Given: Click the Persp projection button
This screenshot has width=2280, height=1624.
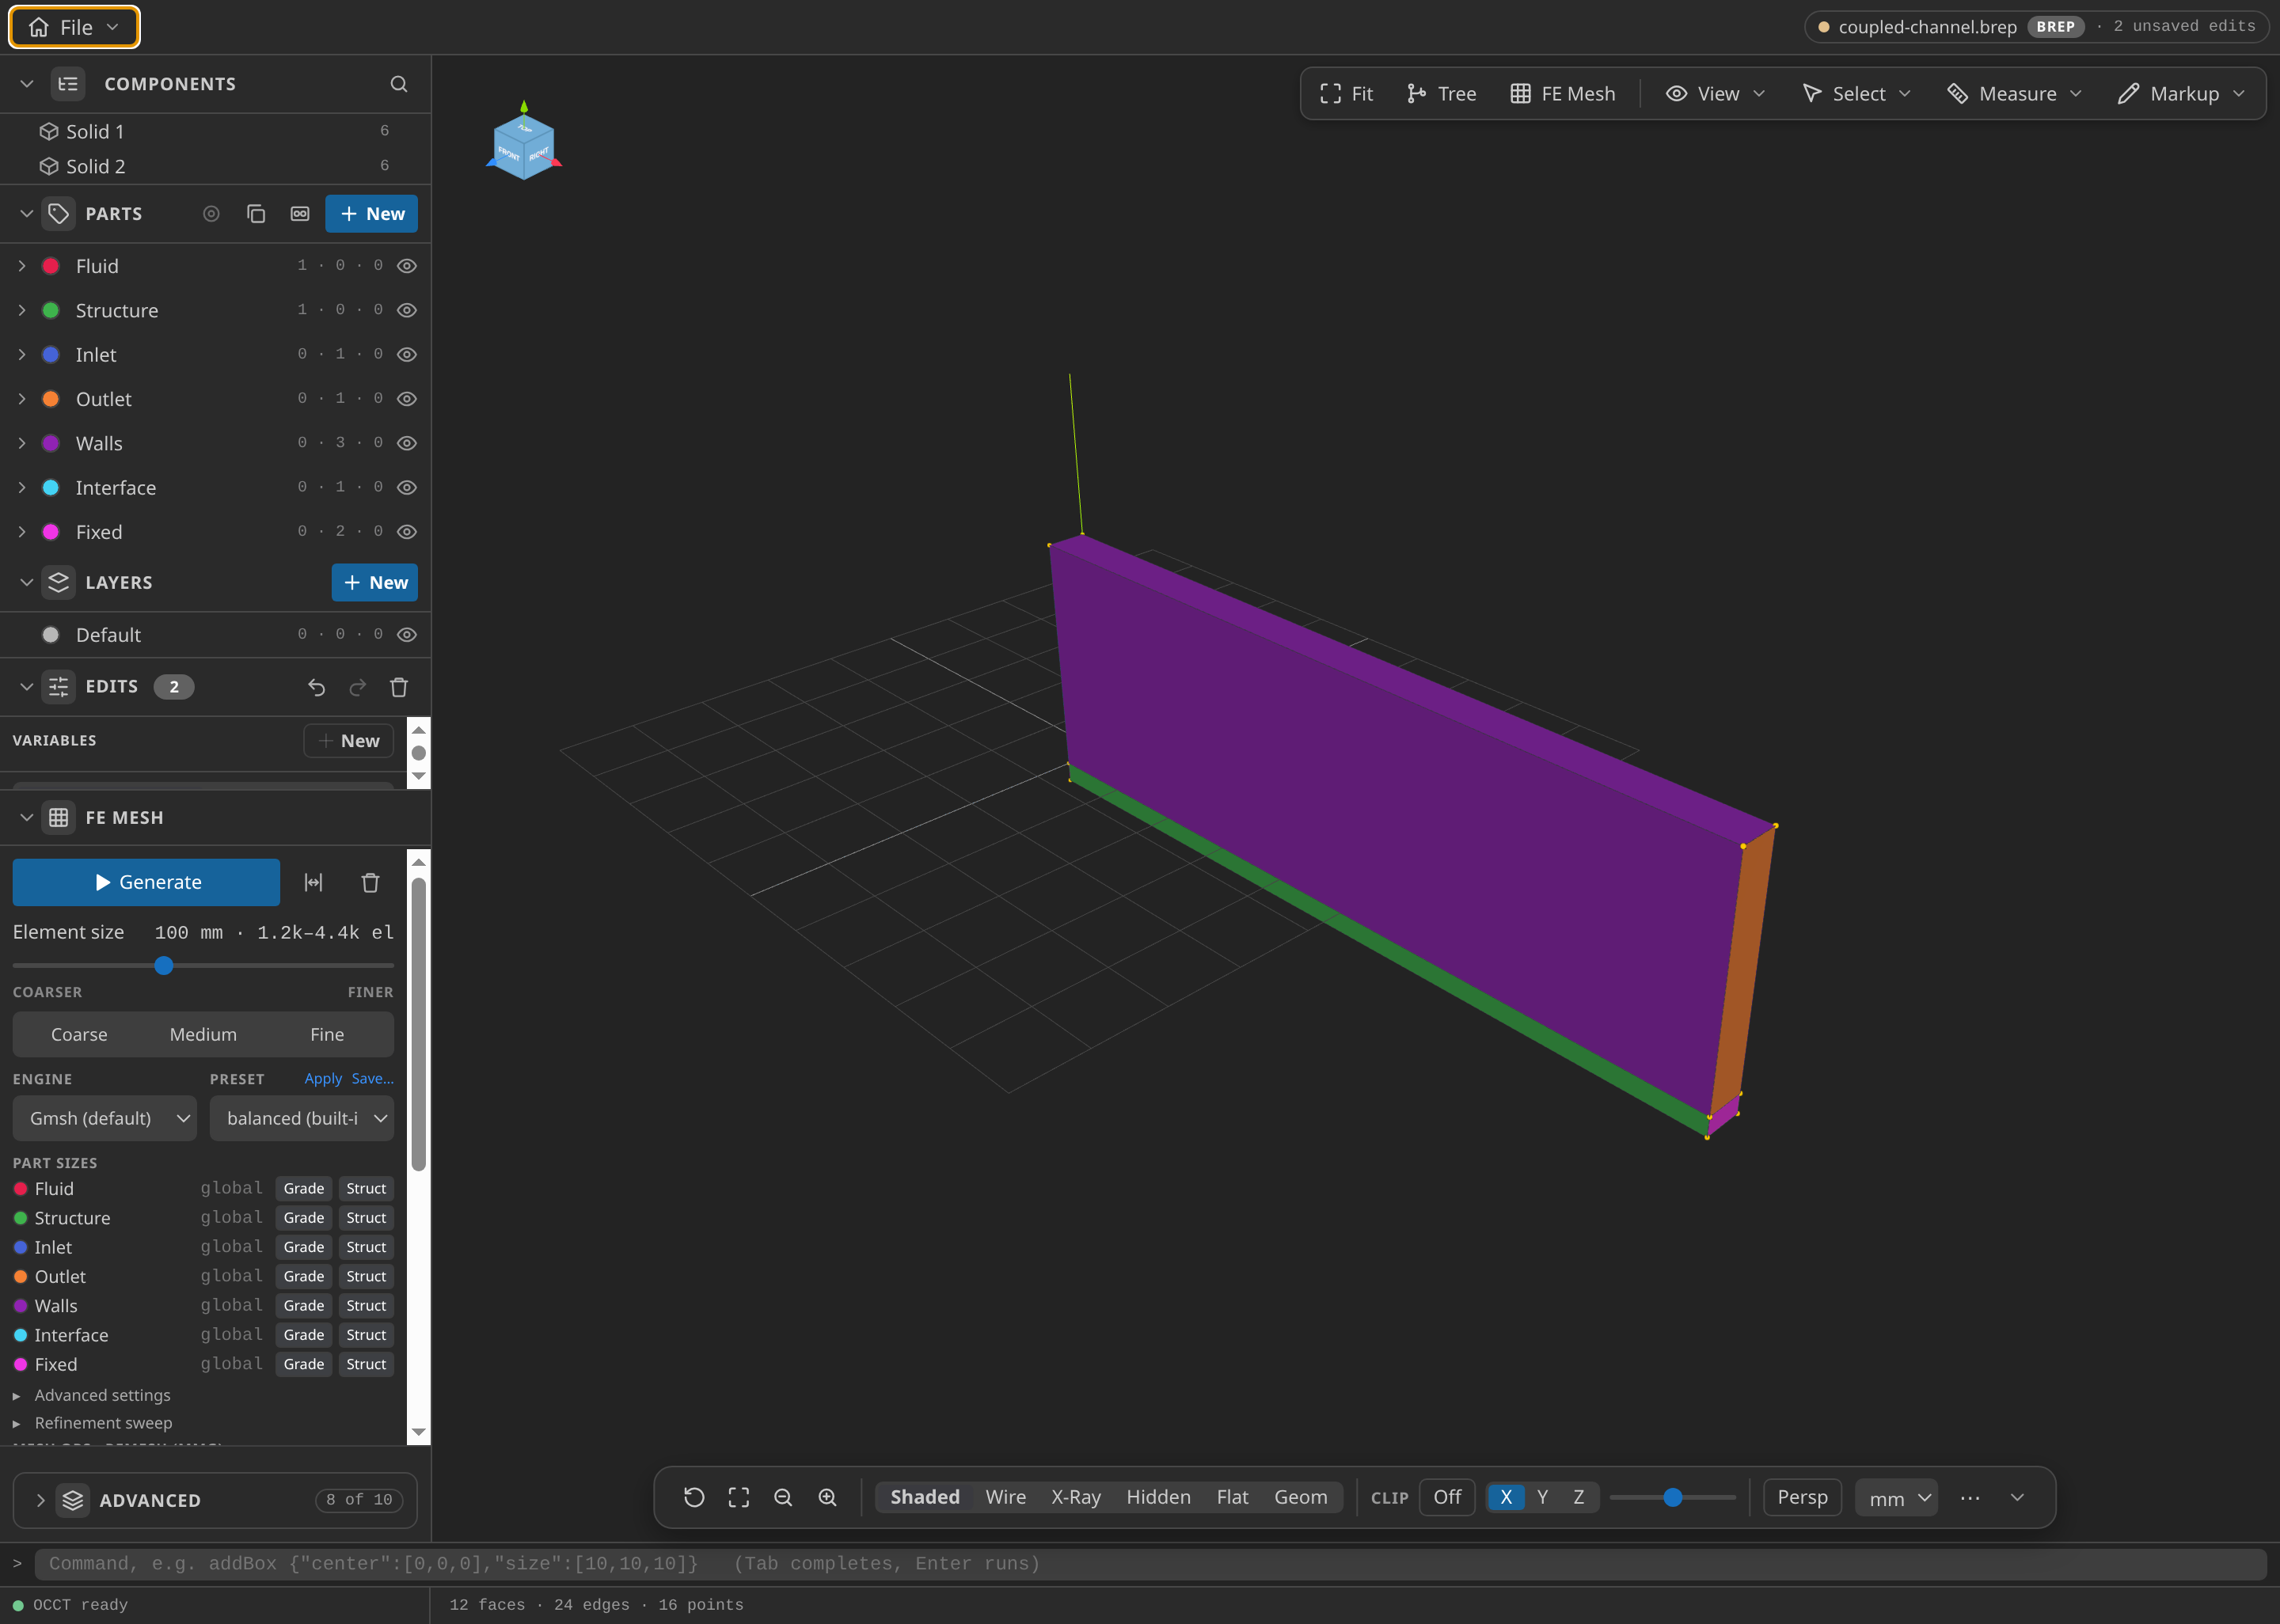Looking at the screenshot, I should point(1802,1497).
